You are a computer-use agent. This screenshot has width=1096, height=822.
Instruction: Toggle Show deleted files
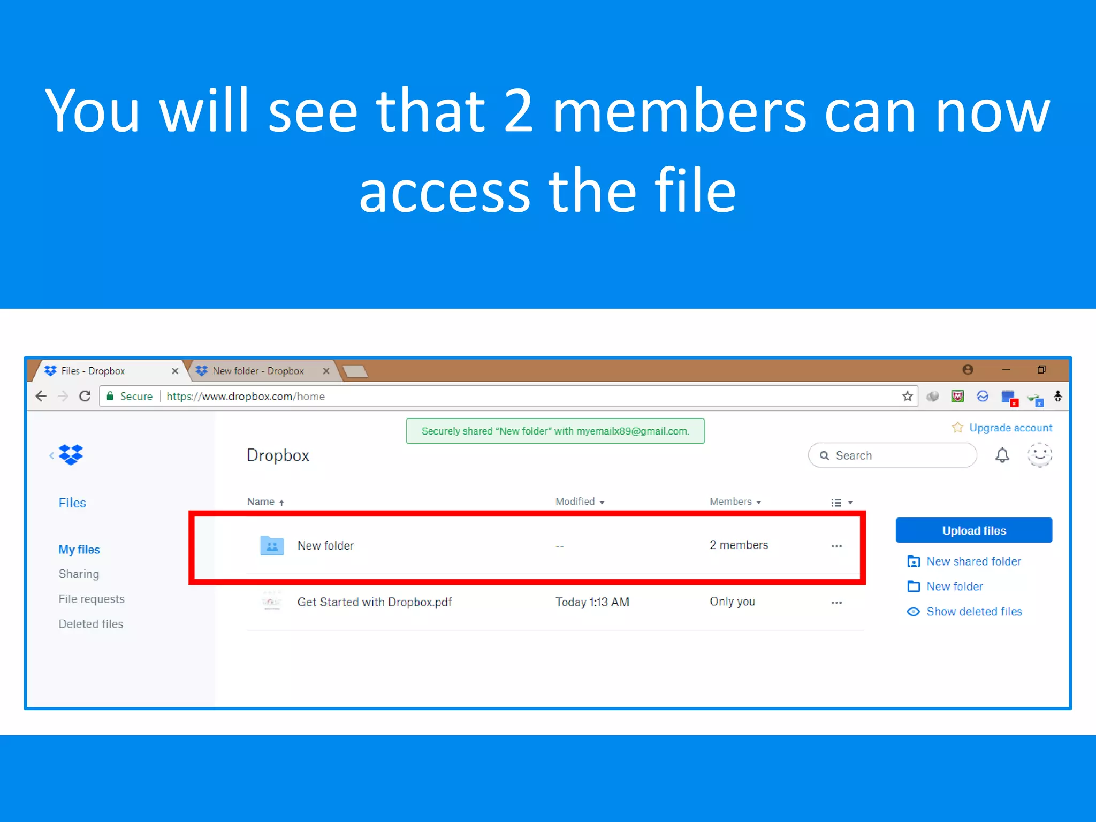[964, 612]
